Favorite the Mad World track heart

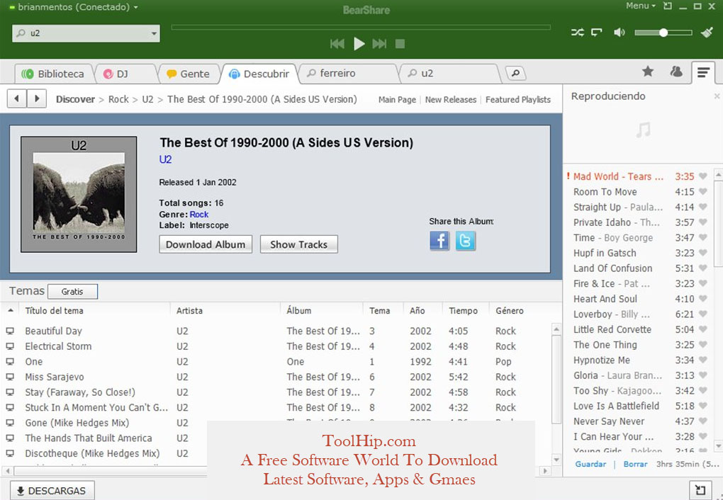(702, 176)
